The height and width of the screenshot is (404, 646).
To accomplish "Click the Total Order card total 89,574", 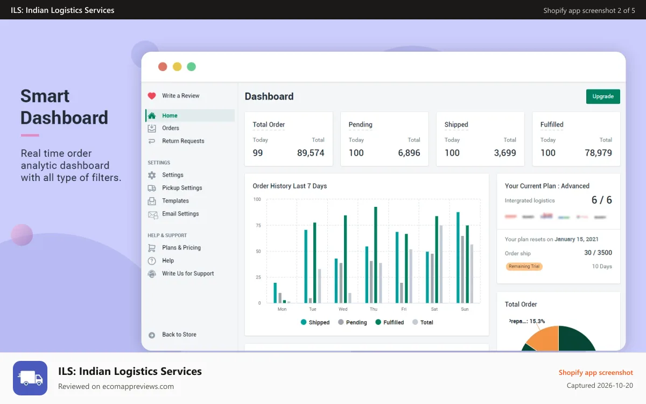I will (311, 153).
